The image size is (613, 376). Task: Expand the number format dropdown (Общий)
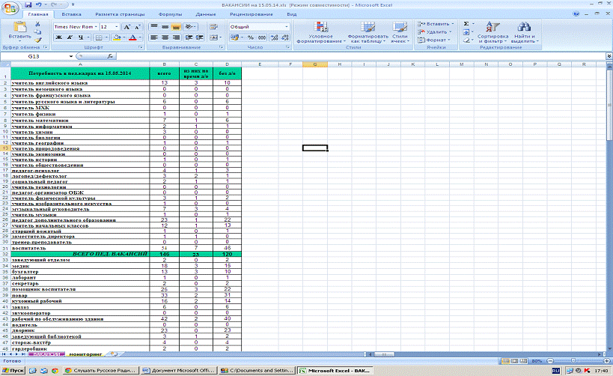286,26
